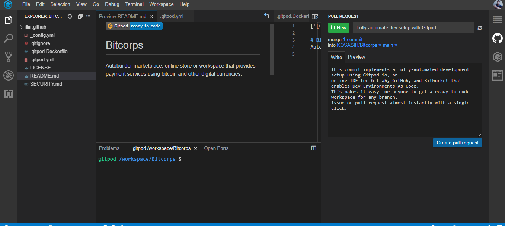Open the Explorer more actions (ellipsis) menu
This screenshot has width=505, height=226.
[x=89, y=16]
